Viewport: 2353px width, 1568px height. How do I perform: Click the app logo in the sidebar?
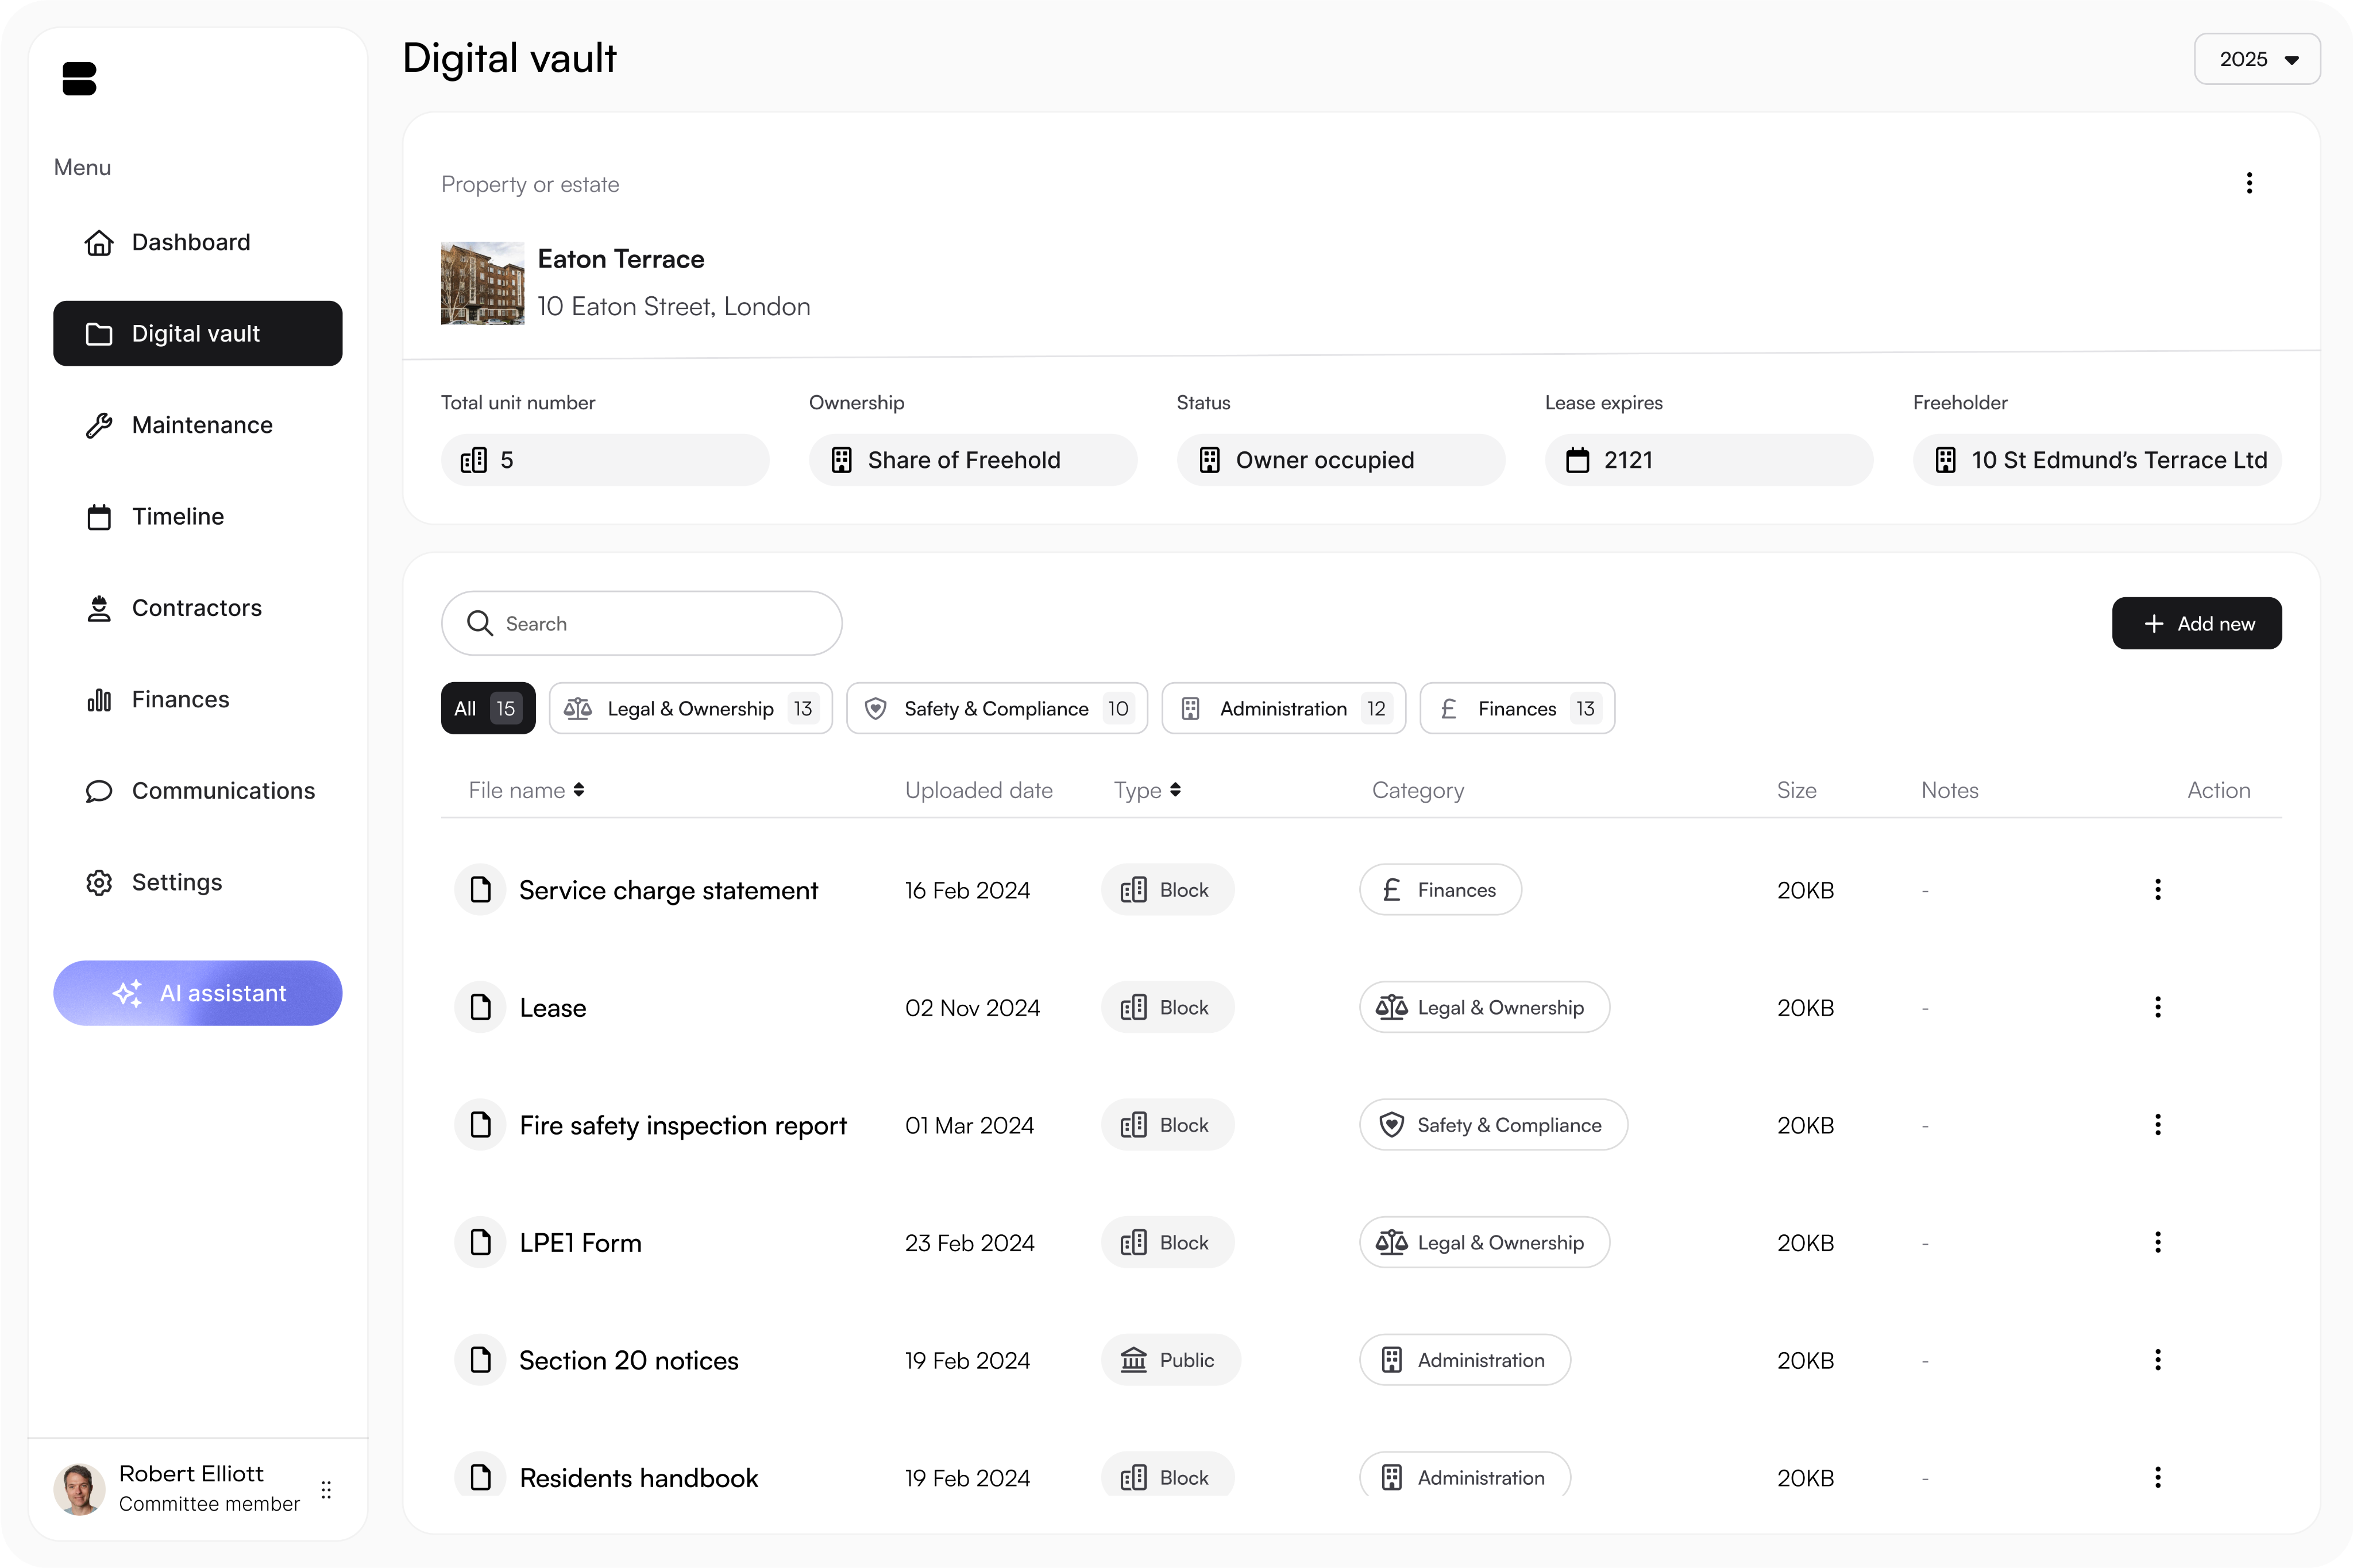click(79, 79)
